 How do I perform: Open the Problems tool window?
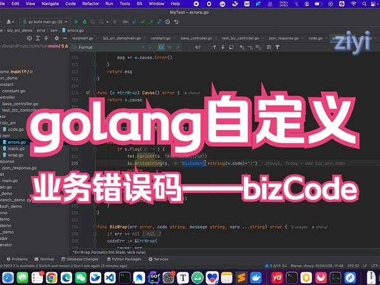pyautogui.click(x=17, y=259)
